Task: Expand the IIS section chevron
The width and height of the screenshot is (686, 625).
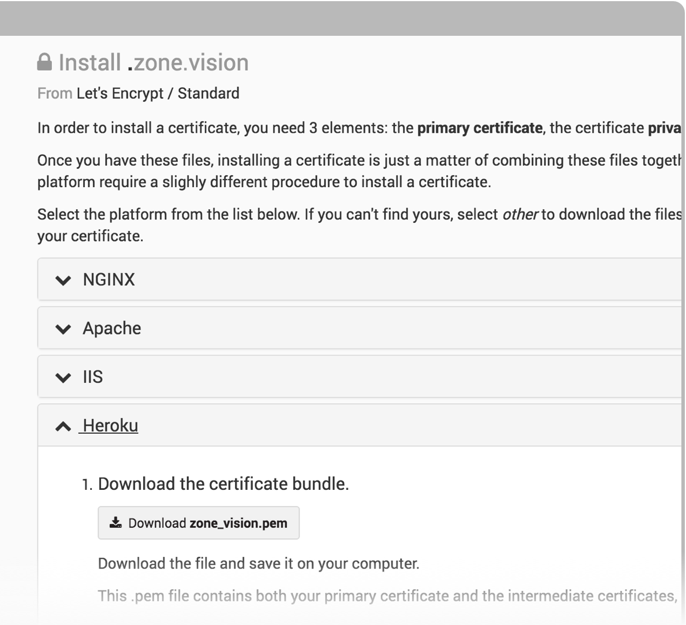Action: pyautogui.click(x=63, y=377)
